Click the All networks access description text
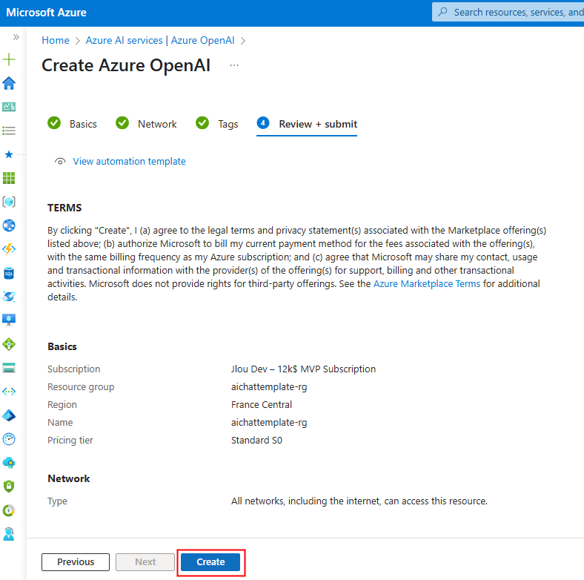 coord(359,501)
